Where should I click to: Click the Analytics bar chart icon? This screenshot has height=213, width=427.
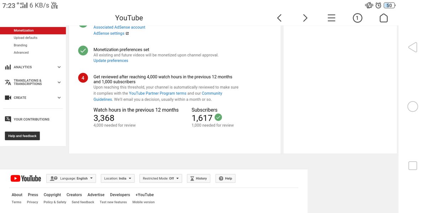8,67
